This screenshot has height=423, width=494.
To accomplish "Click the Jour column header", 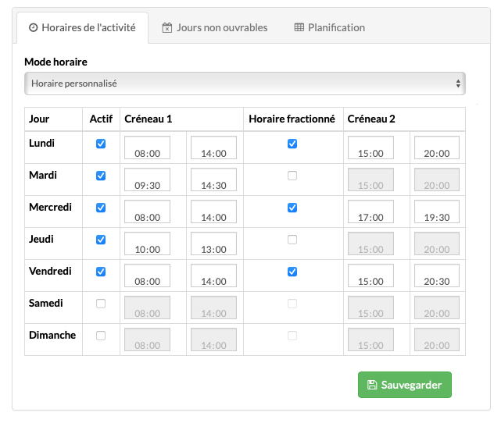I will (x=39, y=119).
